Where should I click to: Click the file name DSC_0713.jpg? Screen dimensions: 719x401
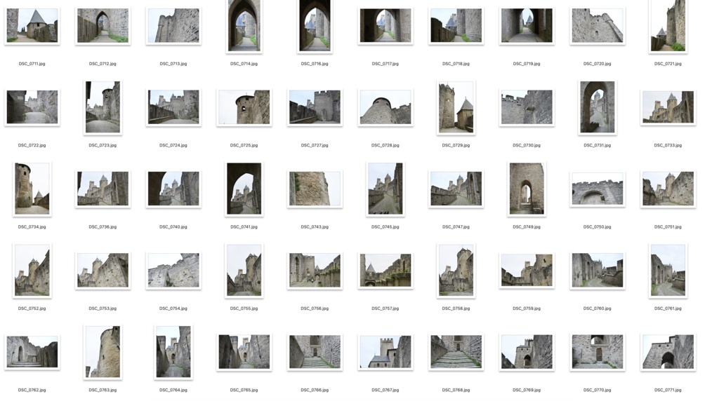(173, 64)
